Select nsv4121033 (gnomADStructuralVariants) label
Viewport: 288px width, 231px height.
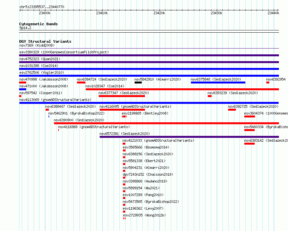[x=158, y=140]
